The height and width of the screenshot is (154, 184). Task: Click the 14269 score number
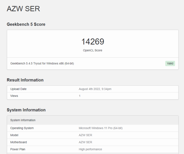point(93,42)
